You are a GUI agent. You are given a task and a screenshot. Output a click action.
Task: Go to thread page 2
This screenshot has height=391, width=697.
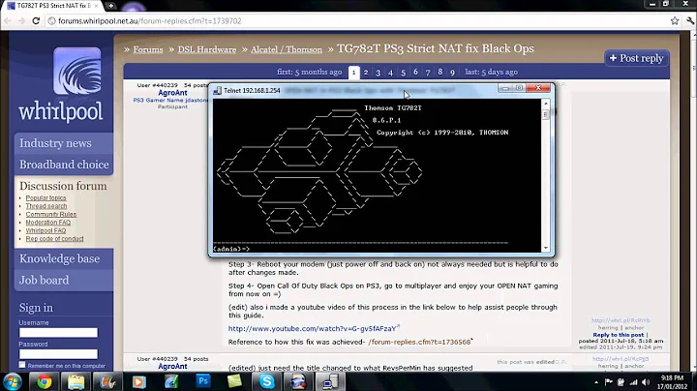(x=366, y=72)
